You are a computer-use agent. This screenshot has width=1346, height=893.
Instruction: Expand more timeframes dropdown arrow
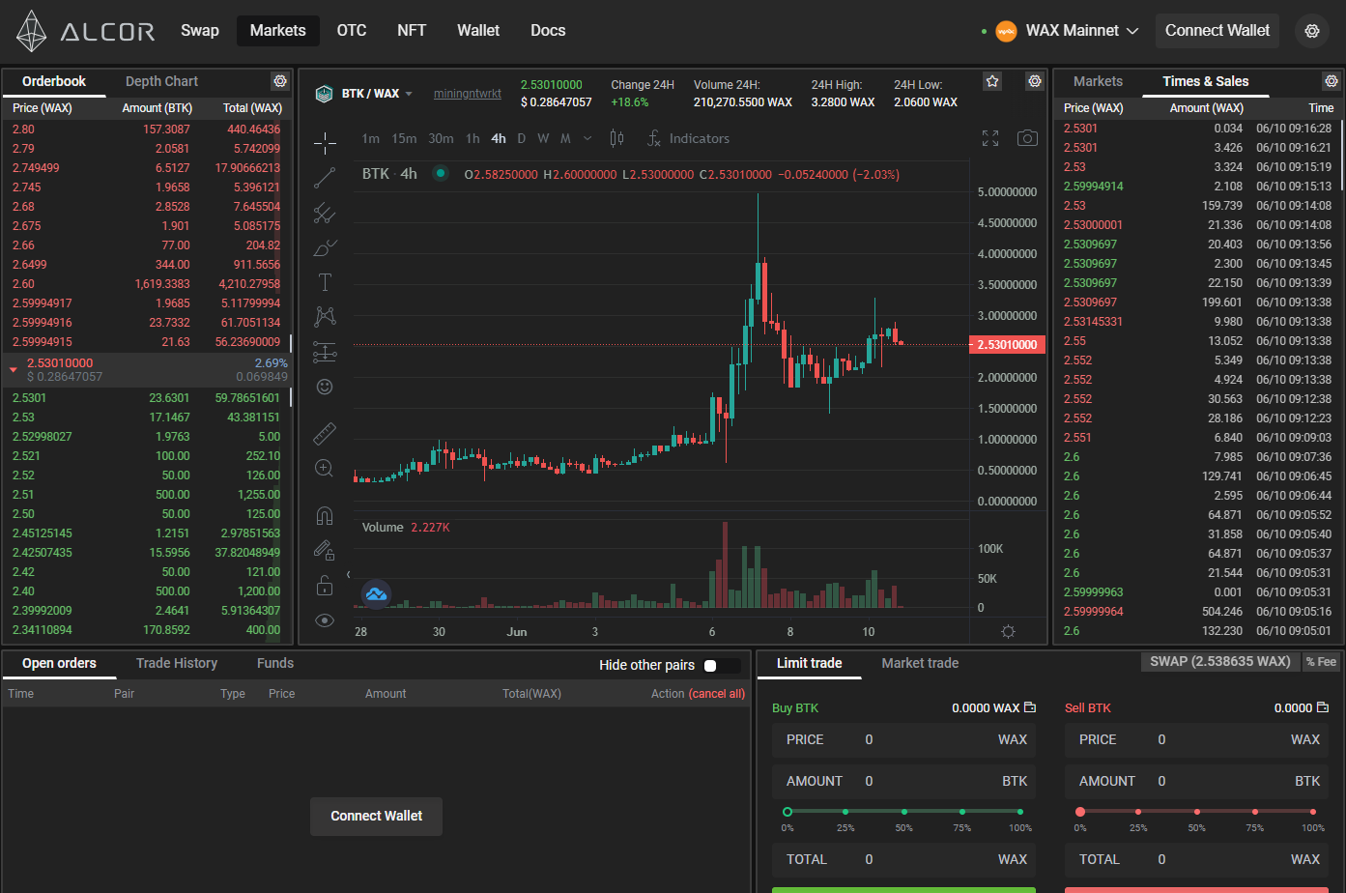[587, 138]
